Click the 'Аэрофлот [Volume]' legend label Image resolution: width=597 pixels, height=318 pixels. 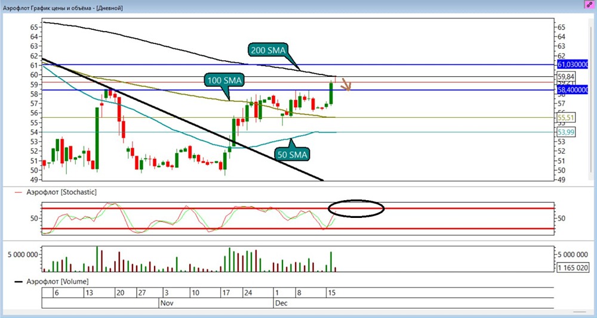[57, 282]
